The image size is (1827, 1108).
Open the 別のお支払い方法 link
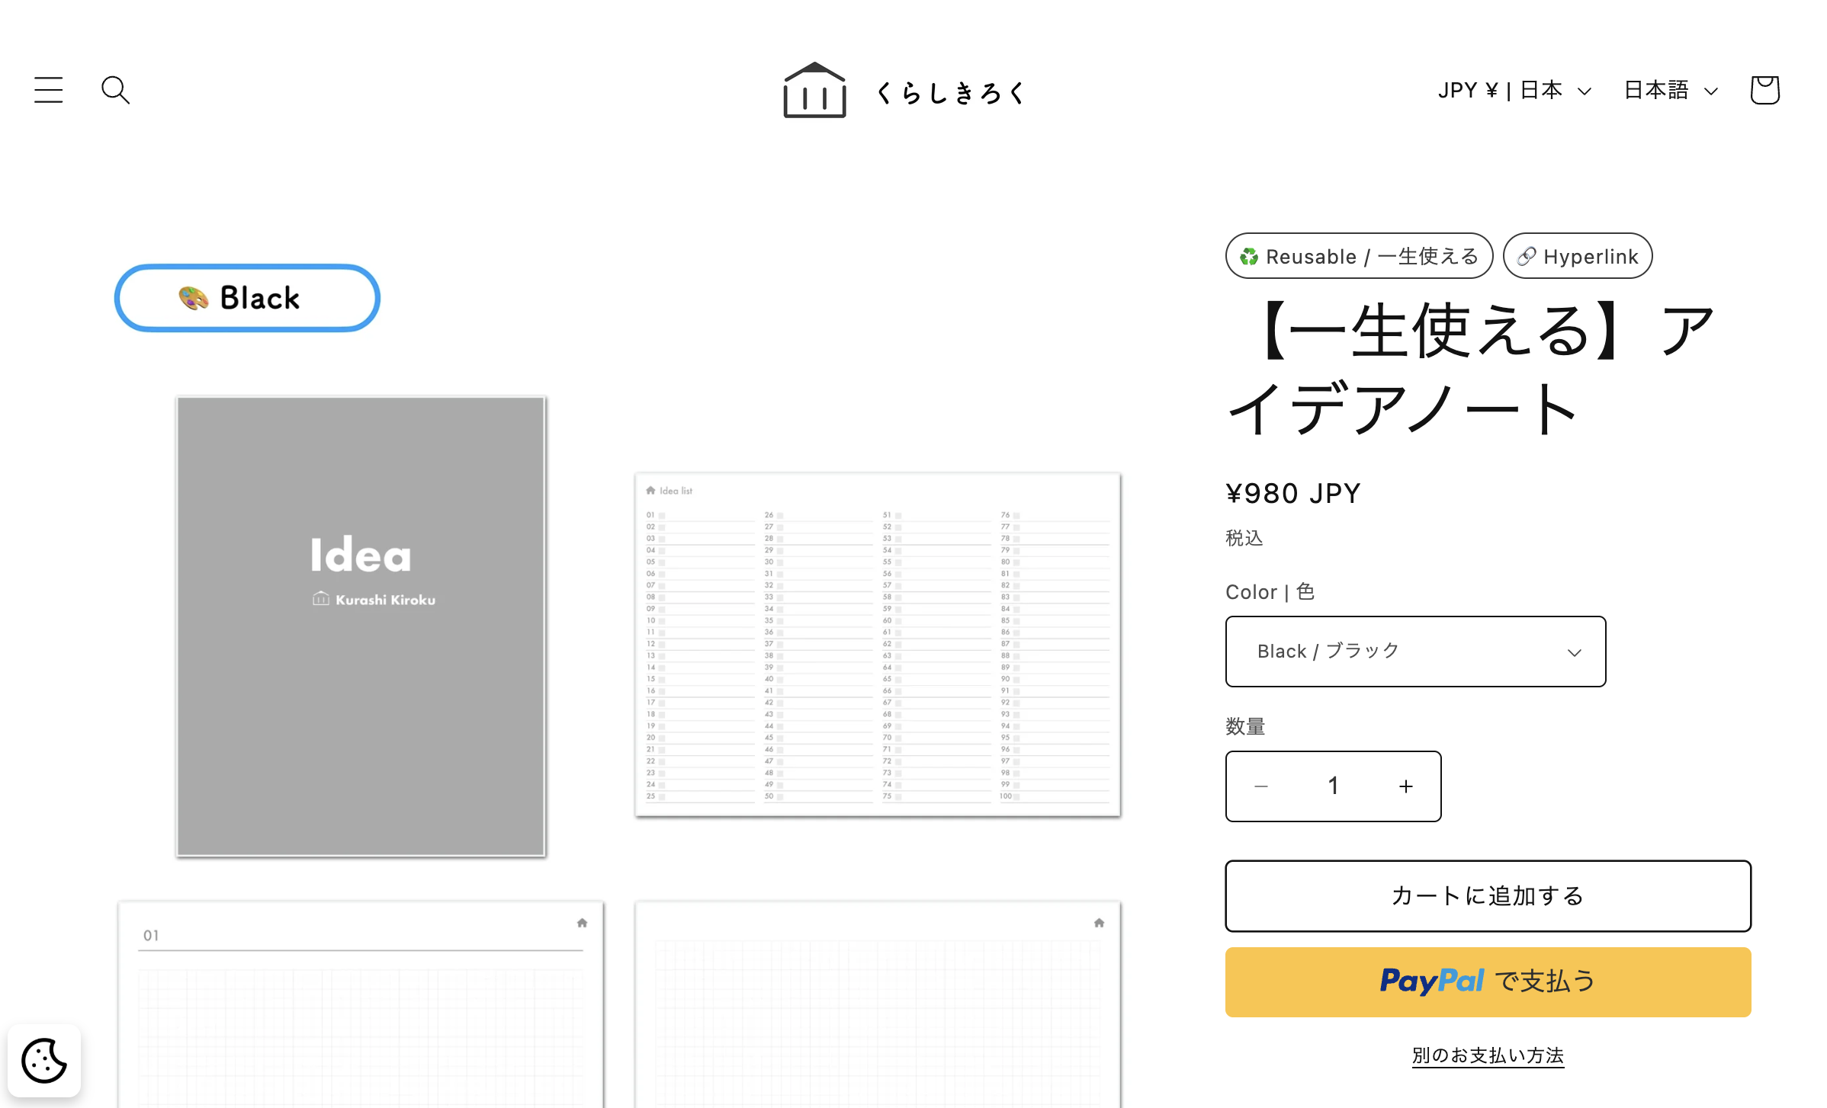tap(1488, 1055)
